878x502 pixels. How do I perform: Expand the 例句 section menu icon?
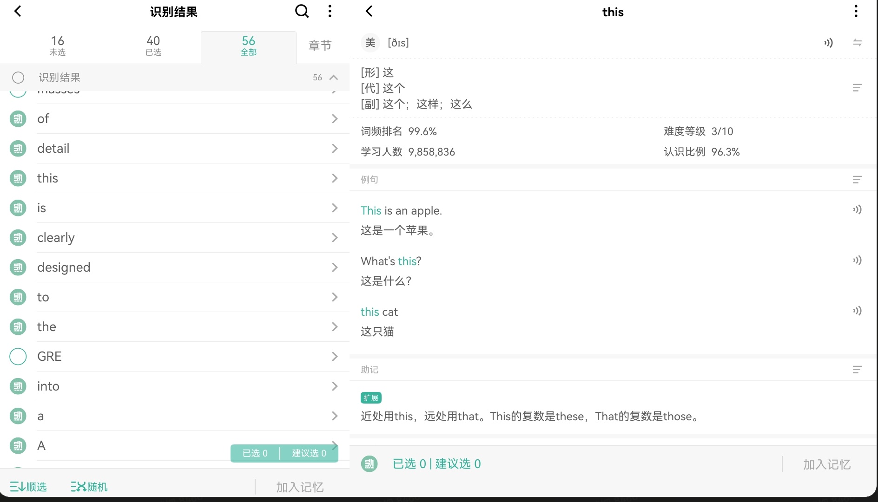(857, 180)
